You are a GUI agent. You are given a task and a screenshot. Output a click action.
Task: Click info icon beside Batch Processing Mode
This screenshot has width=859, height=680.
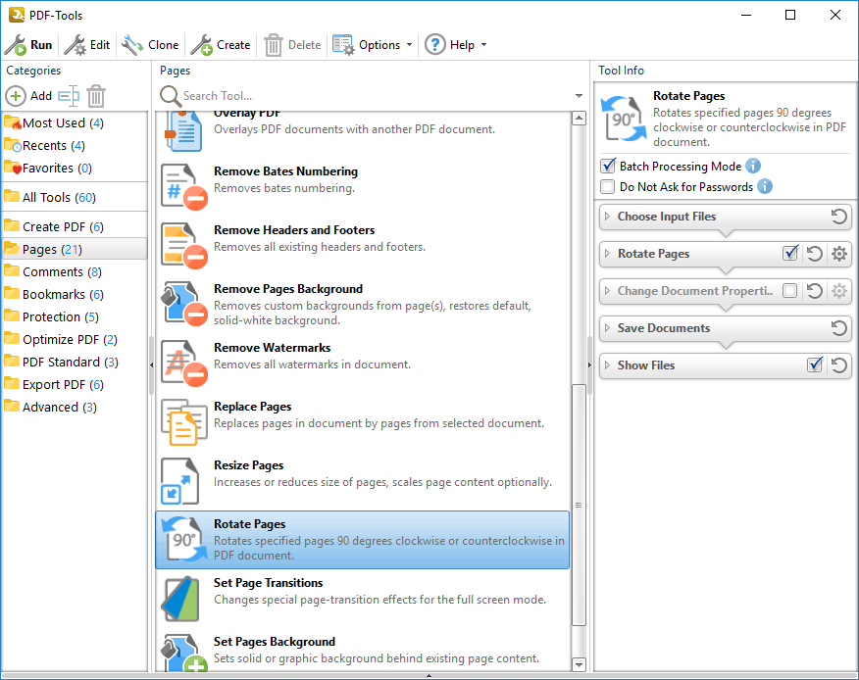(753, 166)
